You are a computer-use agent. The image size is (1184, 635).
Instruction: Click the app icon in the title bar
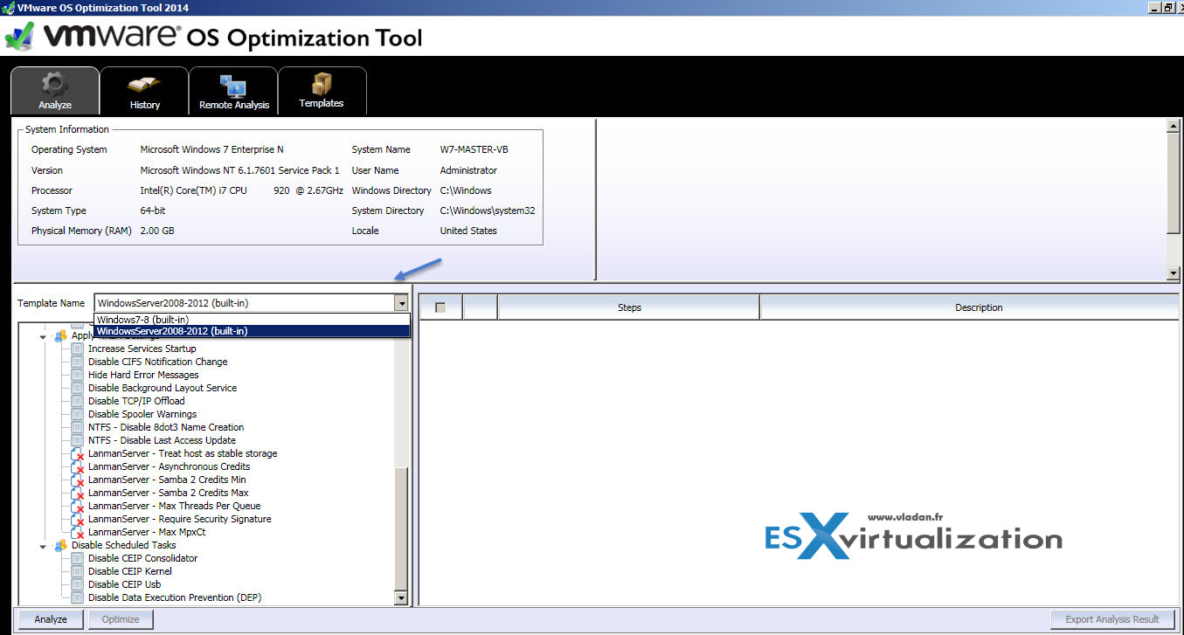pos(8,8)
